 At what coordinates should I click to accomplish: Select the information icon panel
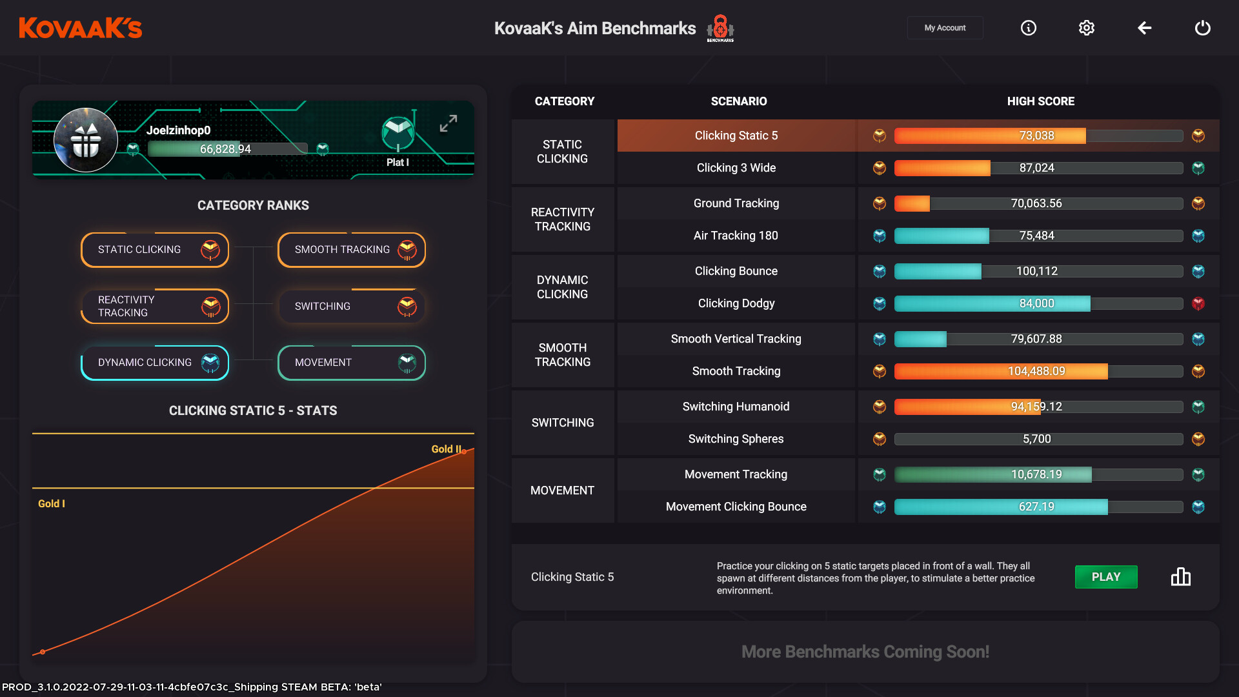pos(1028,27)
